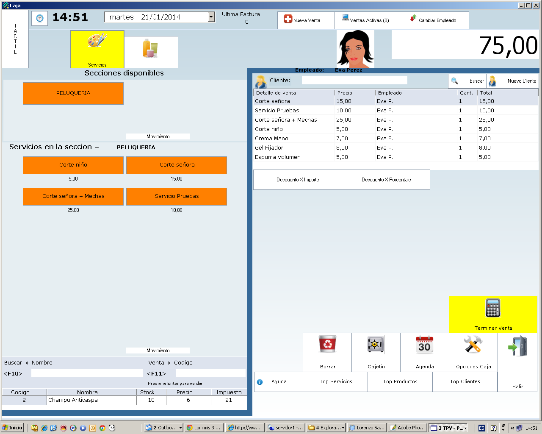Select the PELUQUERIA section
The image size is (542, 434).
(x=73, y=93)
